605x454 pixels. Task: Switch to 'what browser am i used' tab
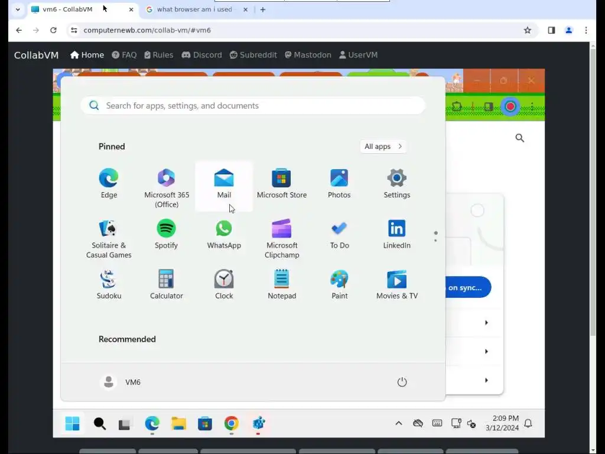click(197, 9)
